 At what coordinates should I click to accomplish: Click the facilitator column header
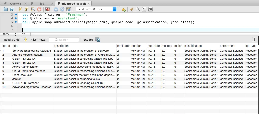[x=123, y=46]
